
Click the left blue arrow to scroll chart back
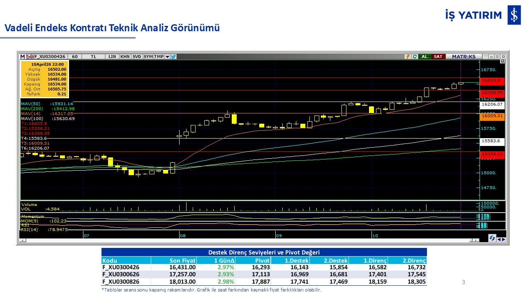[498, 239]
